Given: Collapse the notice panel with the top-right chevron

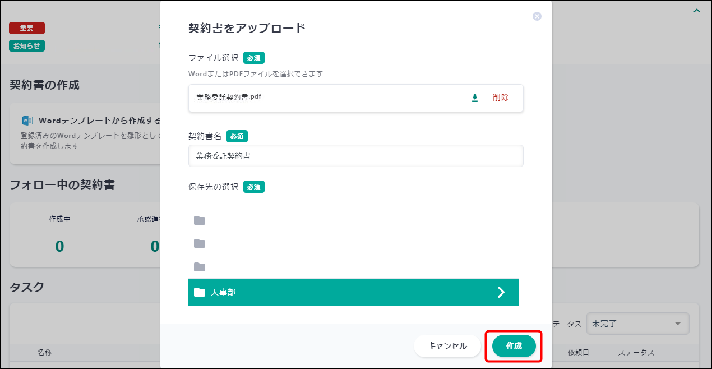Looking at the screenshot, I should tap(696, 11).
